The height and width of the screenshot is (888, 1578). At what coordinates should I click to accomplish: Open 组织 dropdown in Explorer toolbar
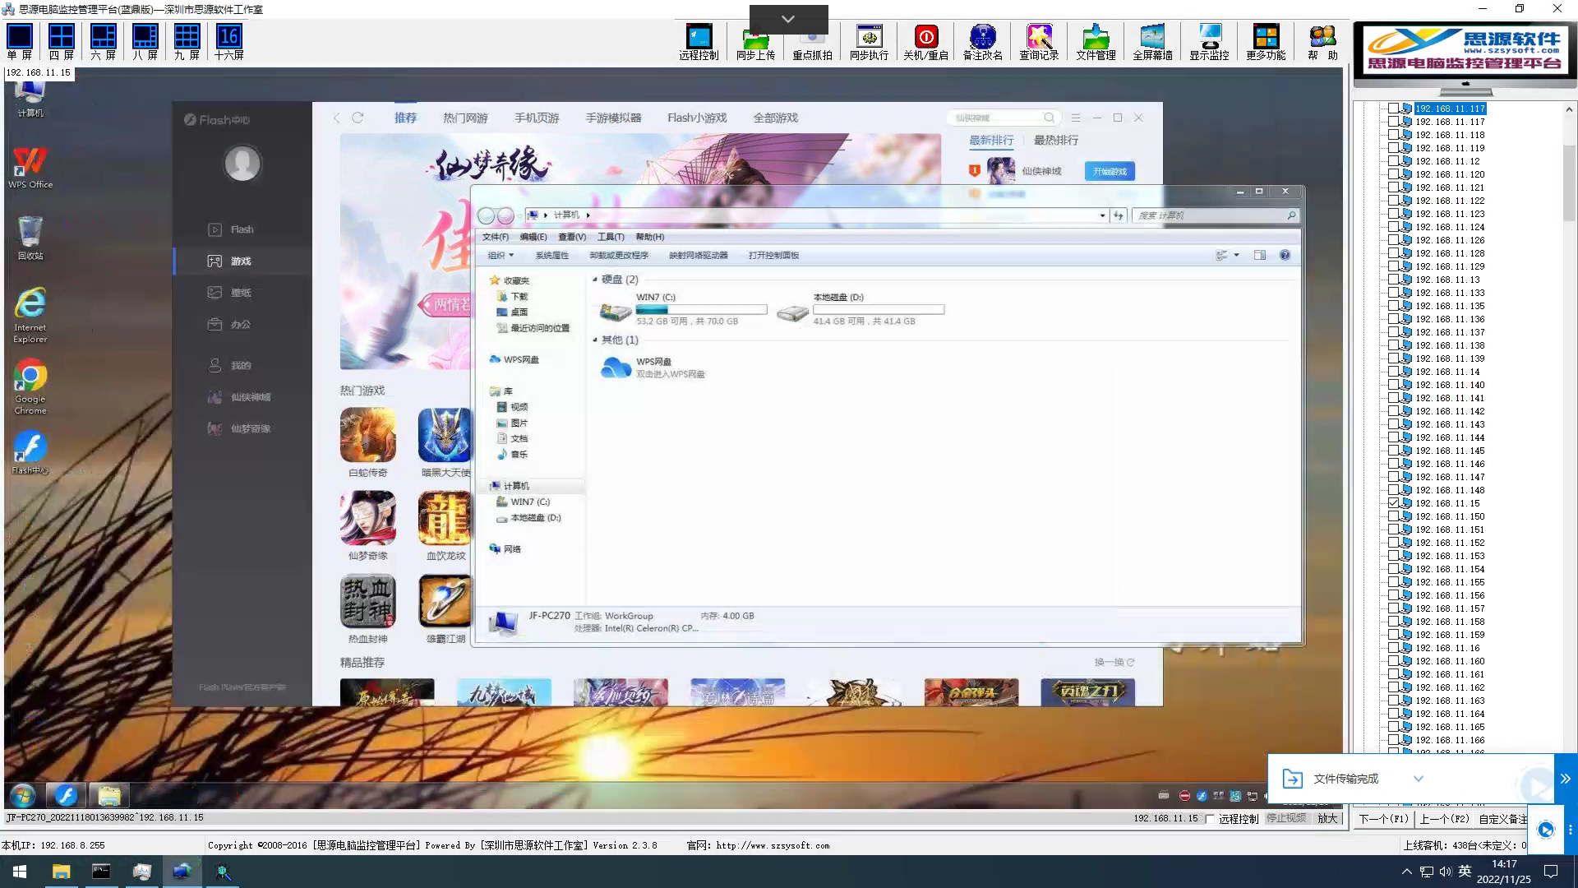coord(501,256)
